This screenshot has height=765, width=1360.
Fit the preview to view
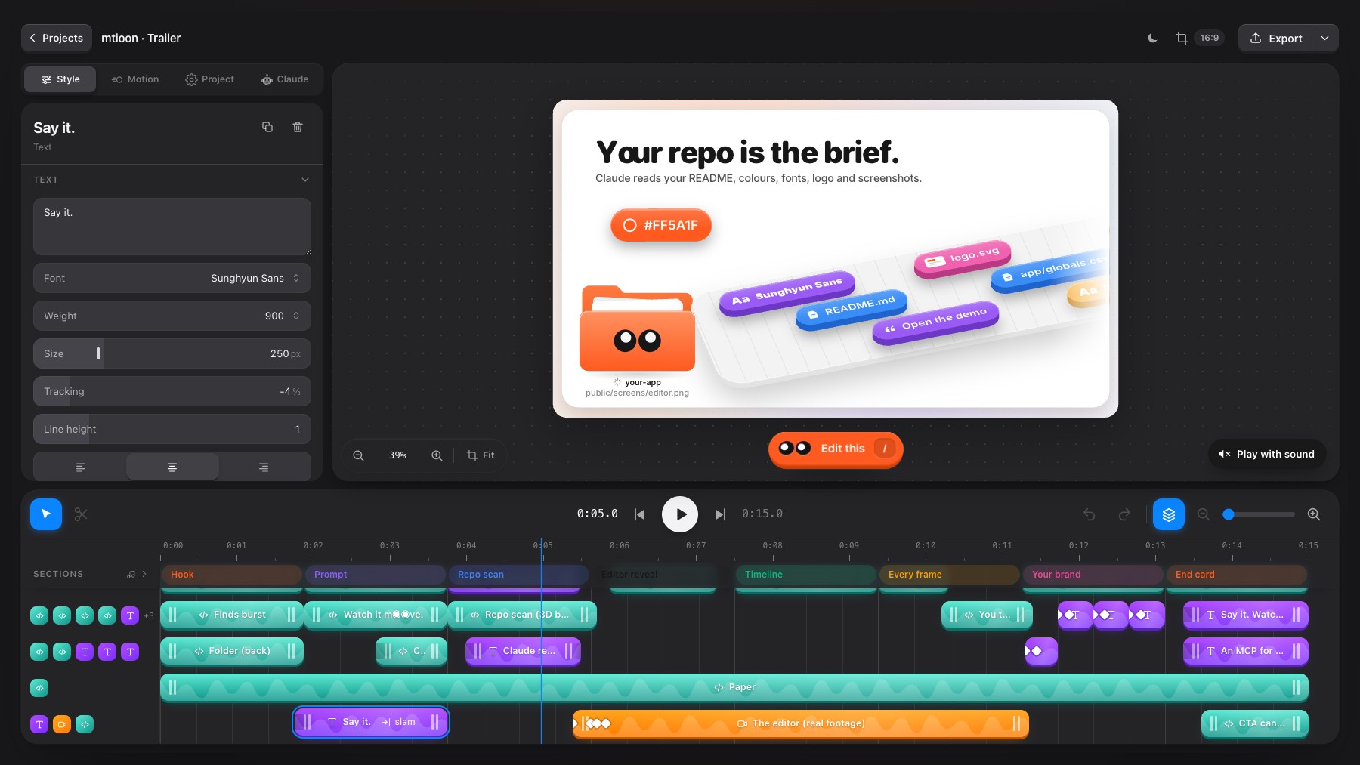tap(481, 455)
